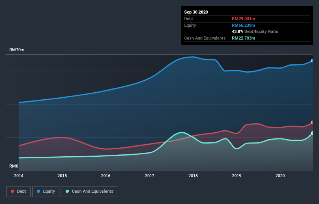This screenshot has width=319, height=204.
Task: Click the 2019 x-axis label
Action: [237, 176]
